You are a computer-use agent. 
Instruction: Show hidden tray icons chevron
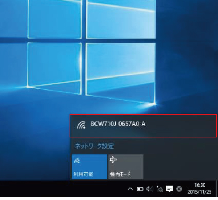click(130, 189)
